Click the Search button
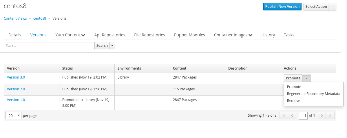 coord(102,46)
